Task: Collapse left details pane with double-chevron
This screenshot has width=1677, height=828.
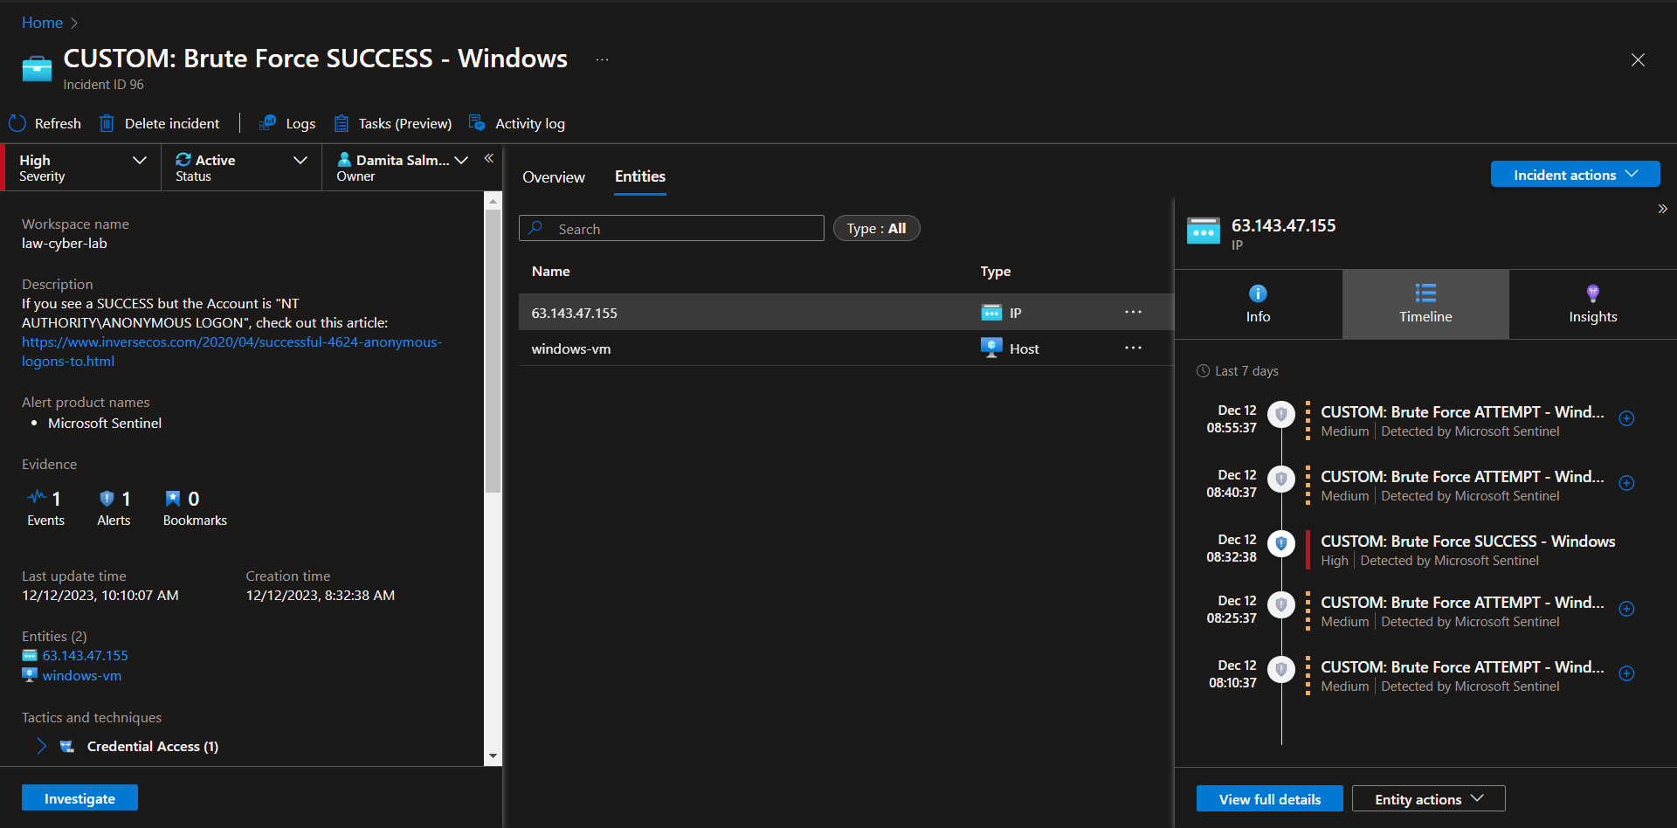Action: 489,158
